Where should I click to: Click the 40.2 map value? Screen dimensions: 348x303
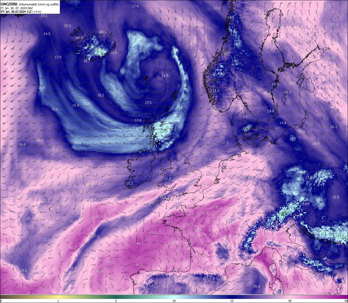(111, 262)
